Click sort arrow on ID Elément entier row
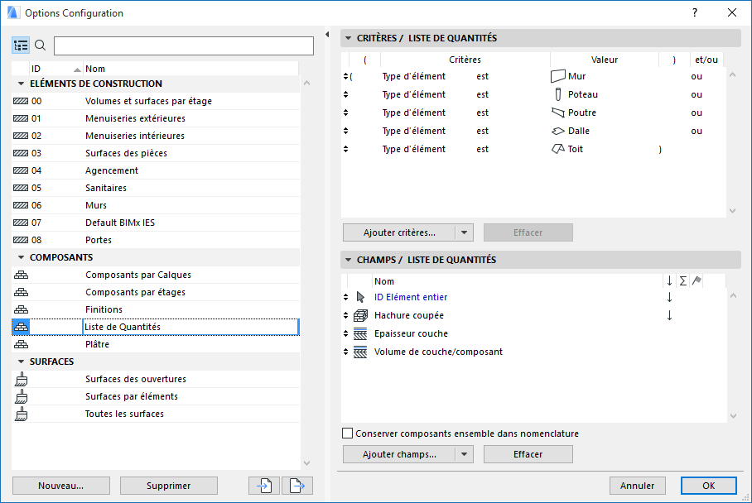The width and height of the screenshot is (752, 503). (x=669, y=297)
